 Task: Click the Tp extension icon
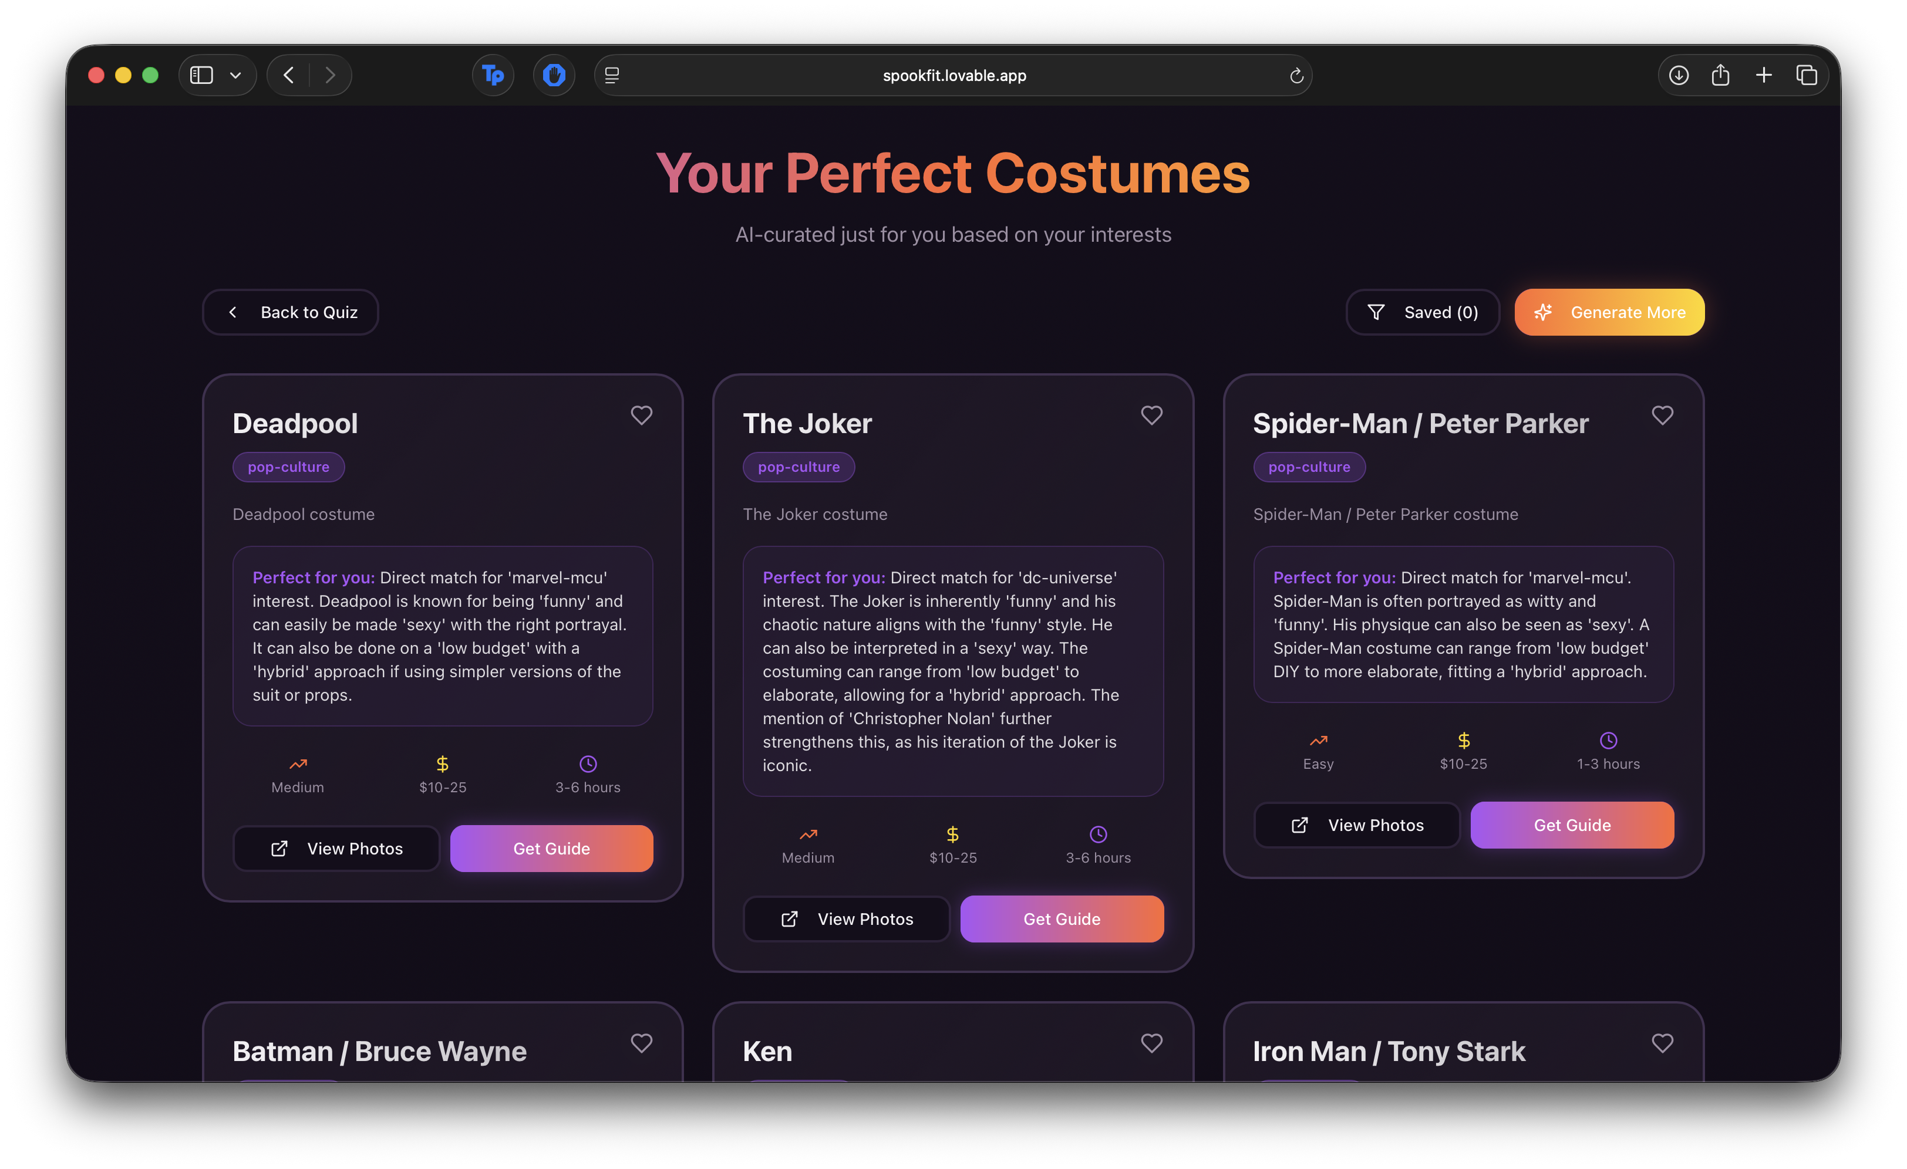[x=493, y=75]
